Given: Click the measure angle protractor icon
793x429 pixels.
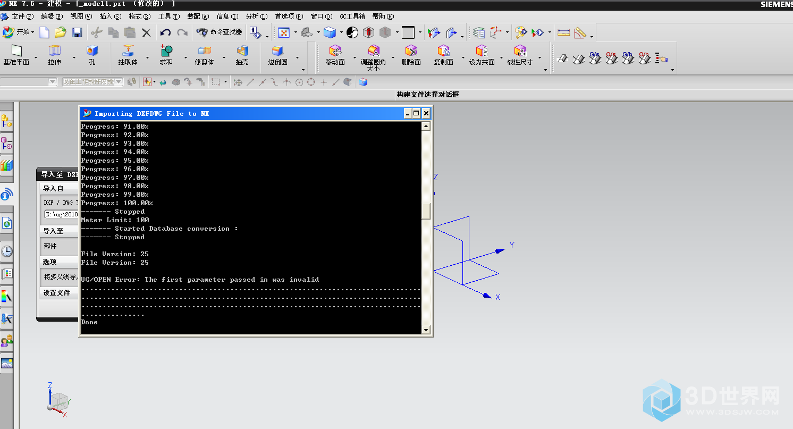Looking at the screenshot, I should point(580,32).
